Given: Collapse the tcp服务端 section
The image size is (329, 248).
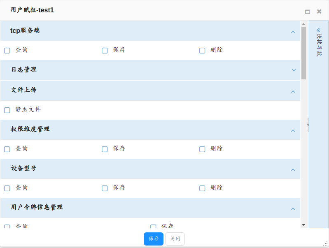Looking at the screenshot, I should click(x=293, y=32).
